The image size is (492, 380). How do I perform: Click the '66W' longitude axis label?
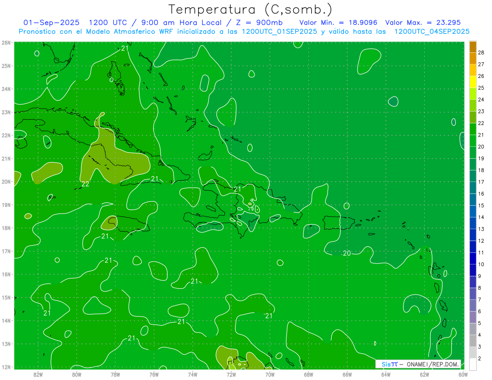pos(347,374)
